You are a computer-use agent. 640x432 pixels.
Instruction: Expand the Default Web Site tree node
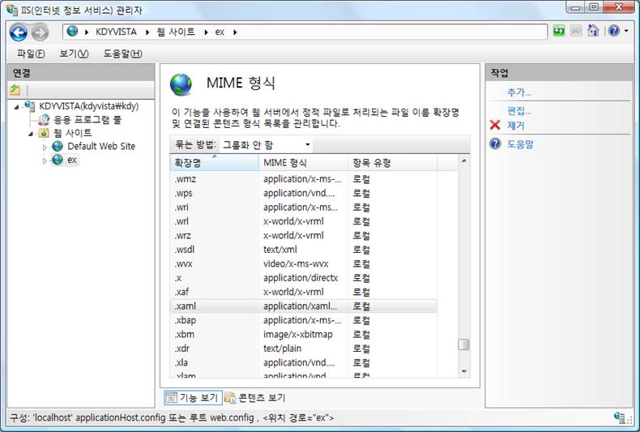click(x=45, y=147)
